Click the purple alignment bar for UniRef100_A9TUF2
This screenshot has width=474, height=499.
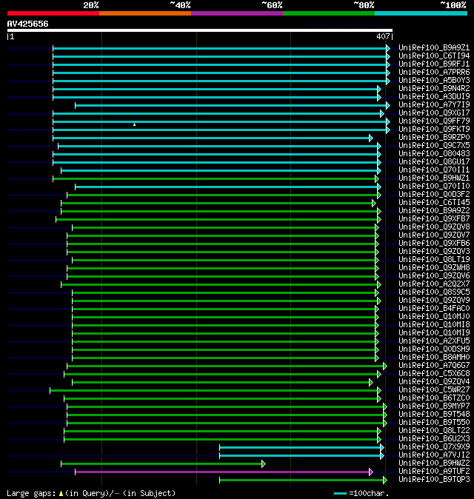(222, 472)
